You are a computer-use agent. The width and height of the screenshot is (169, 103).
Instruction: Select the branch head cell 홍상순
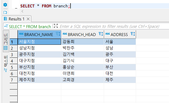click(x=83, y=67)
